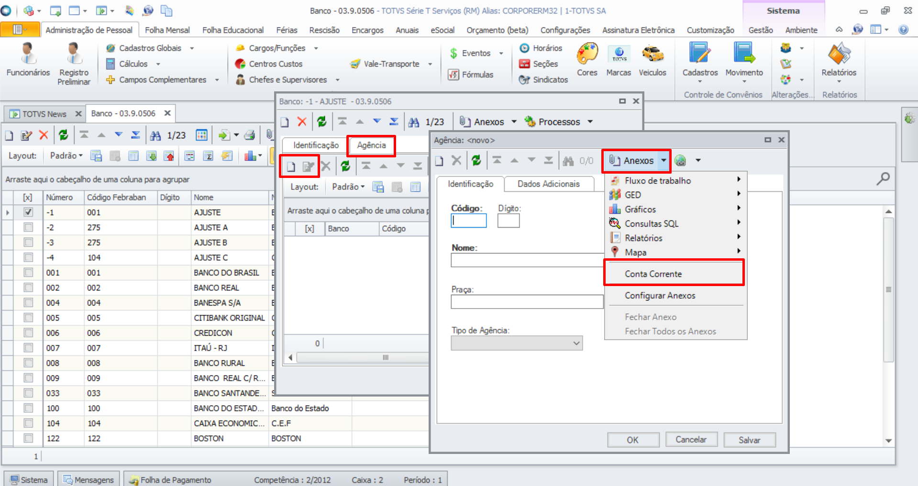Click delete red X in main list toolbar

click(44, 135)
